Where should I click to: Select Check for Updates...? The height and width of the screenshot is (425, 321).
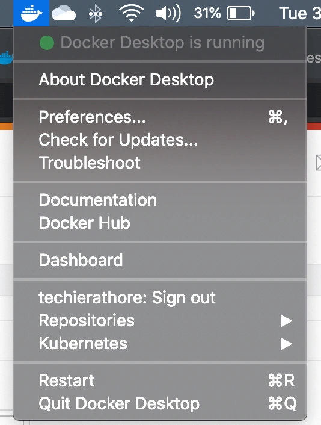(x=160, y=140)
